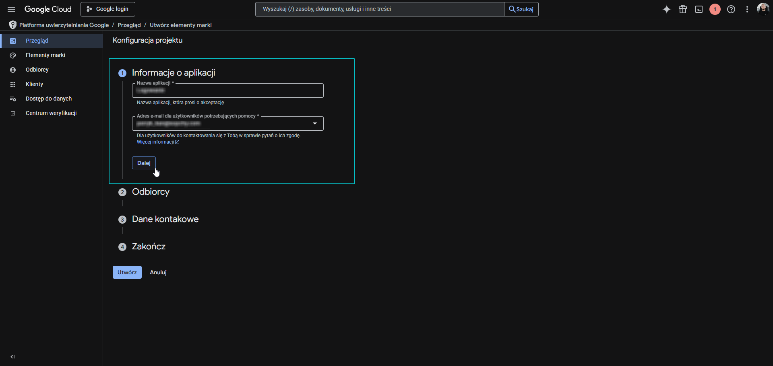Click the search bar to search resources
The height and width of the screenshot is (366, 773).
pos(378,9)
